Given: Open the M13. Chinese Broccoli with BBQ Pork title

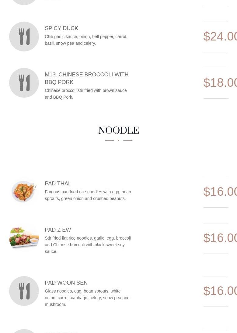Looking at the screenshot, I should [86, 78].
